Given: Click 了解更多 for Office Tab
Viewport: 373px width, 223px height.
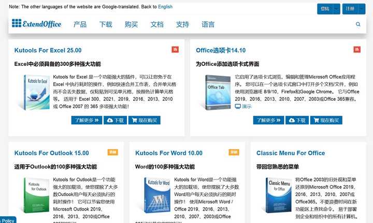Looking at the screenshot, I should (x=268, y=120).
